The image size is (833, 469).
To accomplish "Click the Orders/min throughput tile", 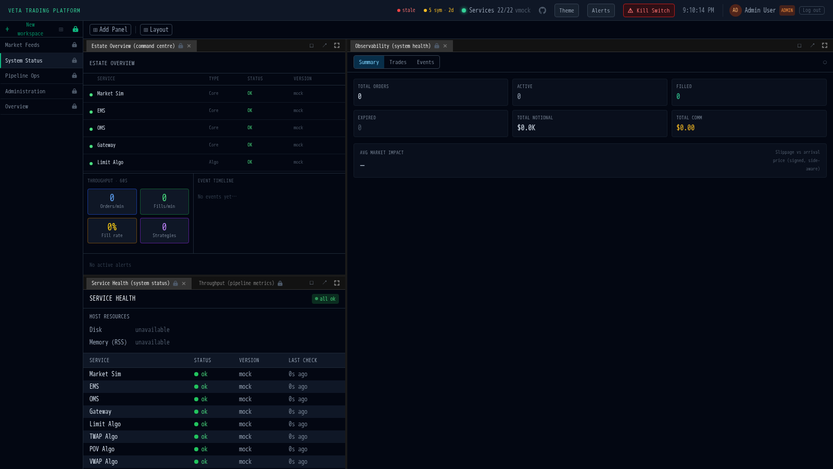I will click(112, 202).
